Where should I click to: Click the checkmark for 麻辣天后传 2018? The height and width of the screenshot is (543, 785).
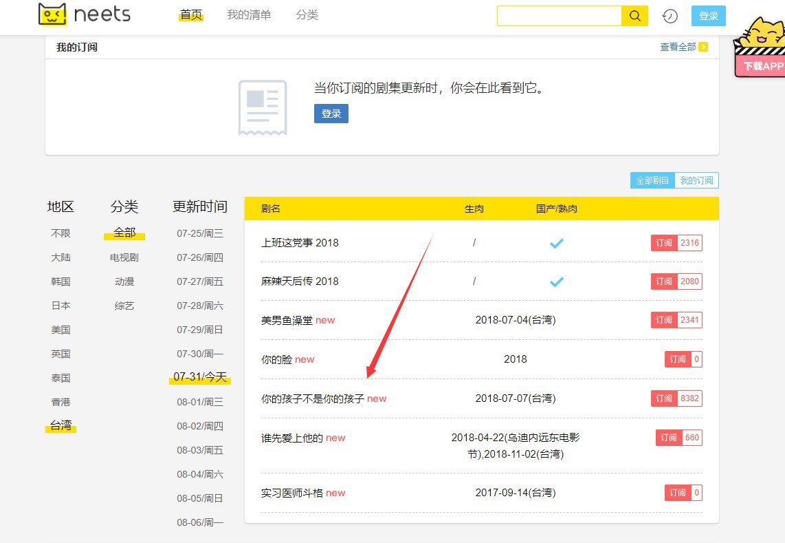(x=556, y=281)
